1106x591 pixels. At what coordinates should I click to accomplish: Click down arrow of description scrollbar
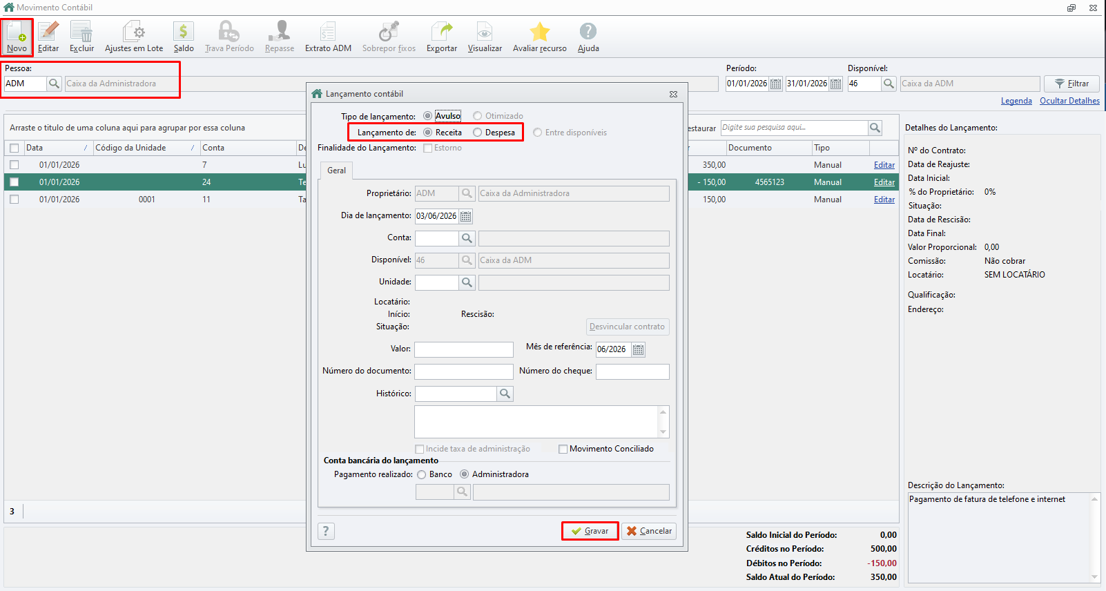pos(1094,577)
